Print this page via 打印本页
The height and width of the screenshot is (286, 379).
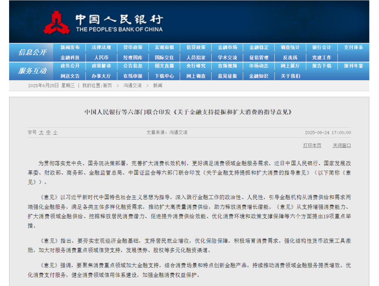312,145
